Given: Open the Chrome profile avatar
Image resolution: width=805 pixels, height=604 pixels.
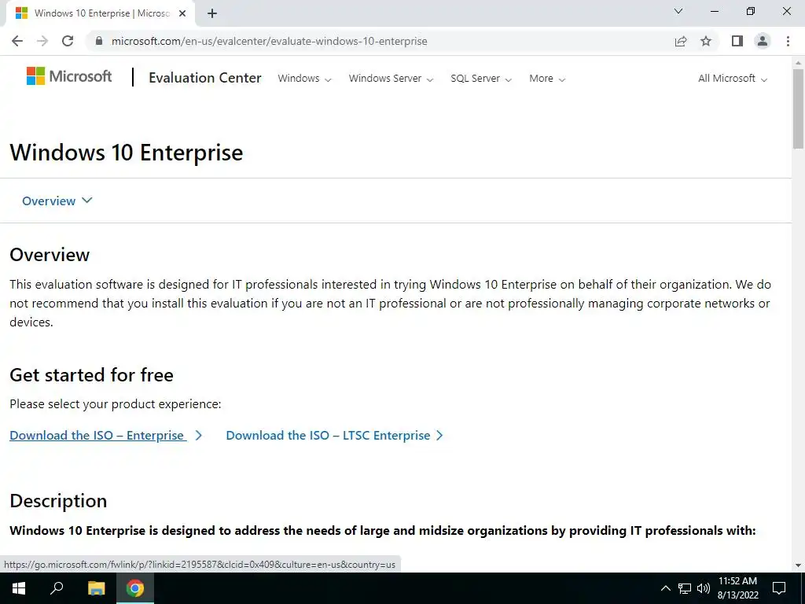Looking at the screenshot, I should point(762,41).
